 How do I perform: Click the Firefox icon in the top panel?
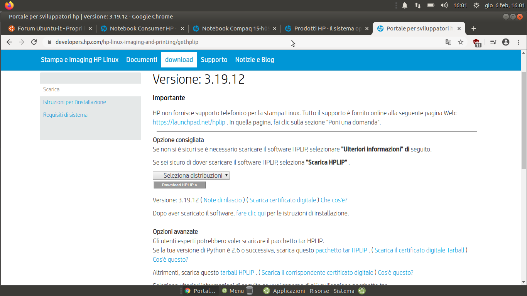pyautogui.click(x=9, y=5)
